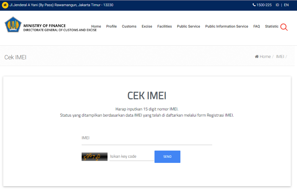Switch language to EN
The width and height of the screenshot is (297, 193).
[286, 5]
